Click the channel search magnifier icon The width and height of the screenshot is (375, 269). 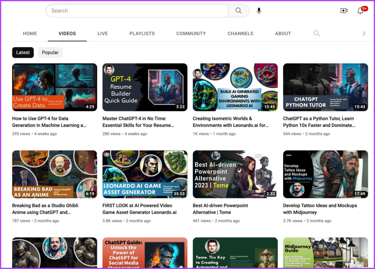(x=317, y=33)
